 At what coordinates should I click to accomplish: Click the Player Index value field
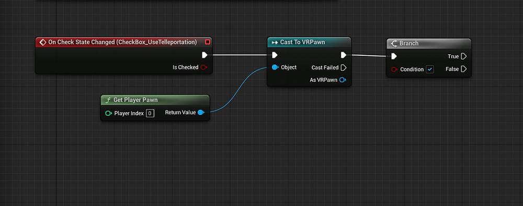coord(150,113)
